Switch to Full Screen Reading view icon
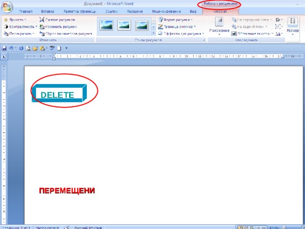The image size is (305, 229). pyautogui.click(x=246, y=228)
